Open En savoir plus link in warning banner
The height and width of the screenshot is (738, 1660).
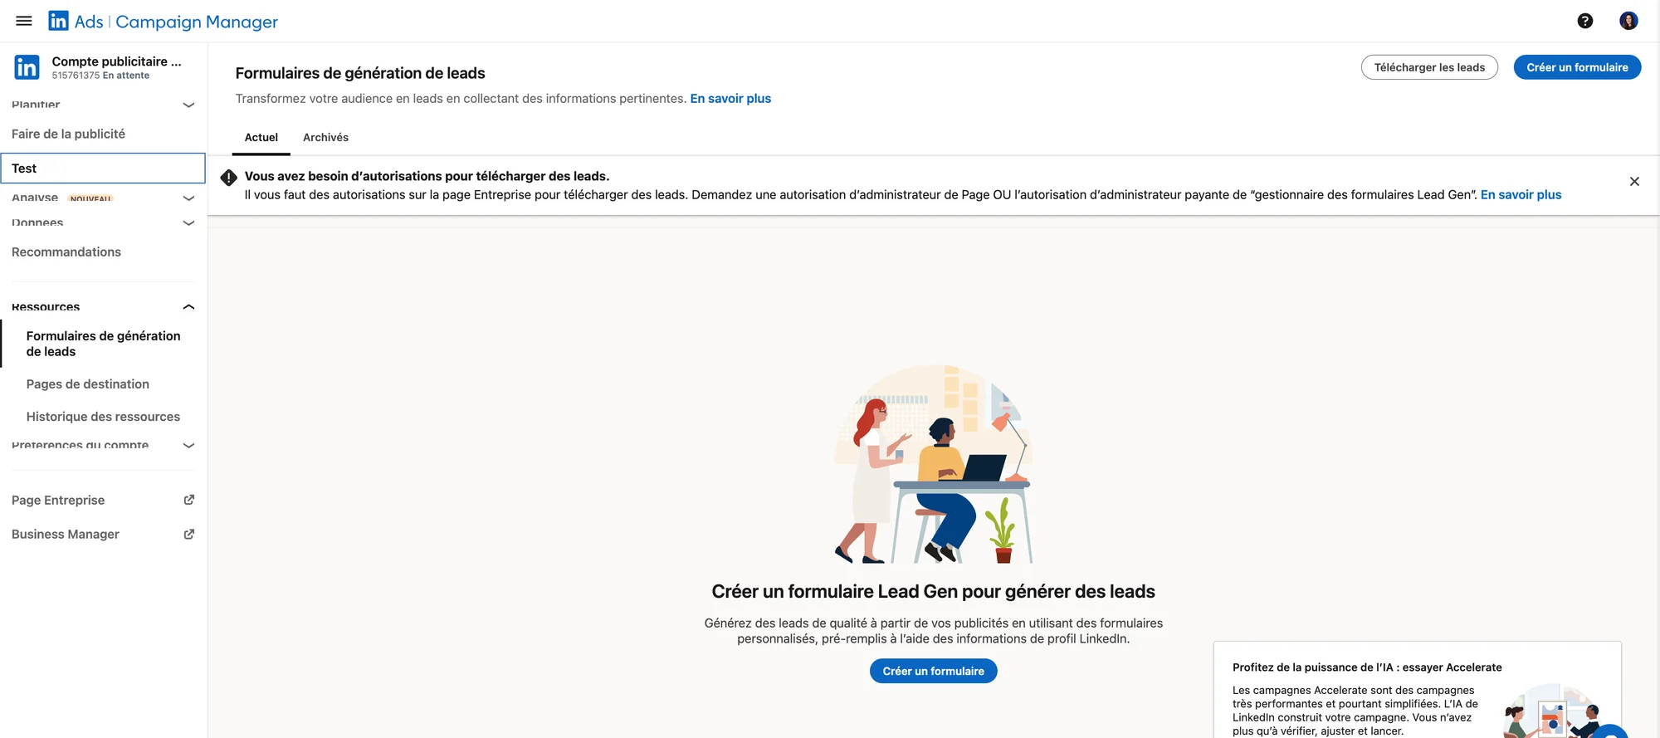coord(1521,194)
